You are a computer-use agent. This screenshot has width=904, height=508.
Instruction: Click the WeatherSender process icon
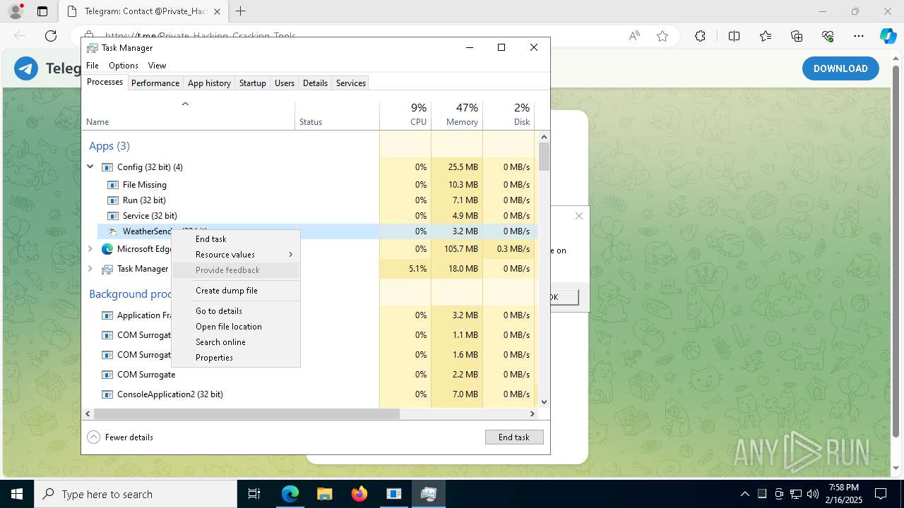(113, 231)
